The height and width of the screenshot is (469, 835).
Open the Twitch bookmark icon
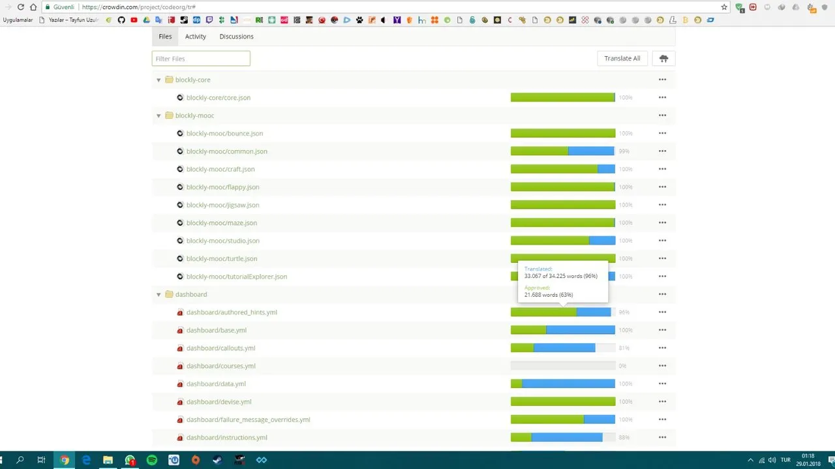(209, 20)
